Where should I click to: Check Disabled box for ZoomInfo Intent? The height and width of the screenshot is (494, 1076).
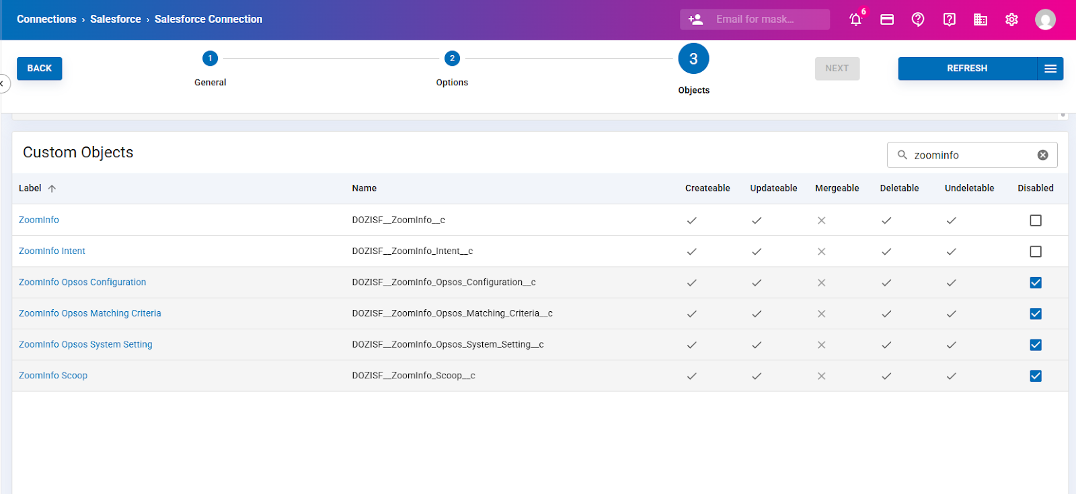(1036, 251)
